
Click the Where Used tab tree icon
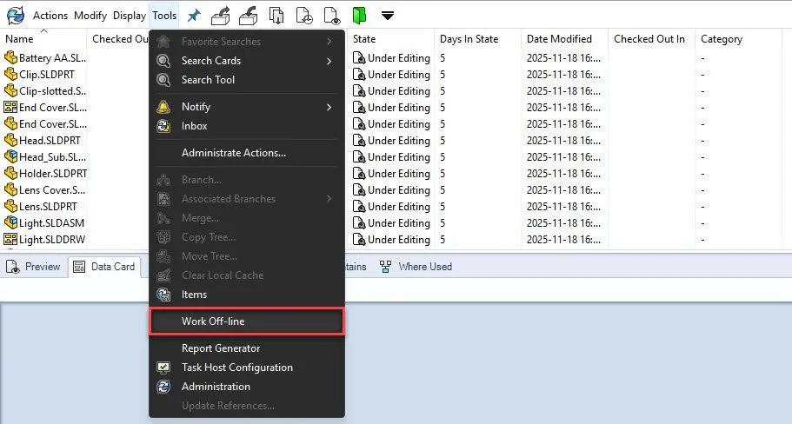click(x=385, y=267)
